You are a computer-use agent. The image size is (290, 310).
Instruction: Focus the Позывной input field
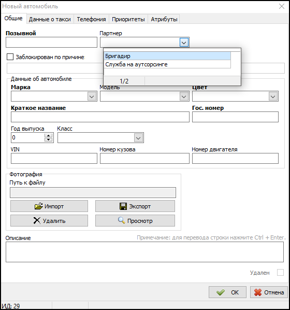tap(52, 43)
